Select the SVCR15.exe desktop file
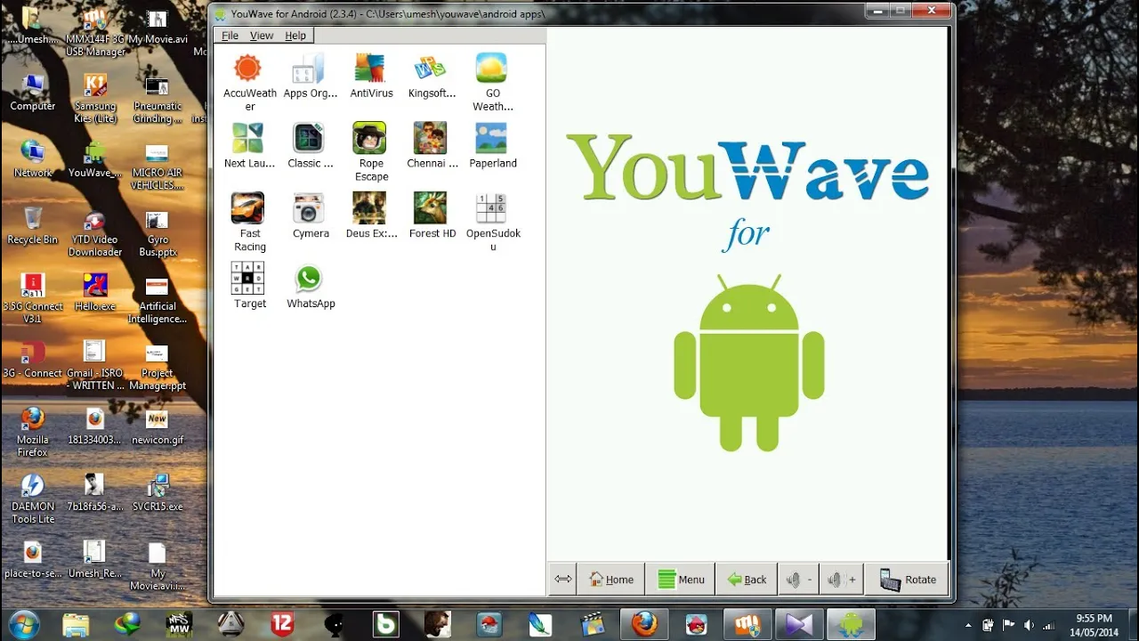The image size is (1139, 641). point(158,492)
